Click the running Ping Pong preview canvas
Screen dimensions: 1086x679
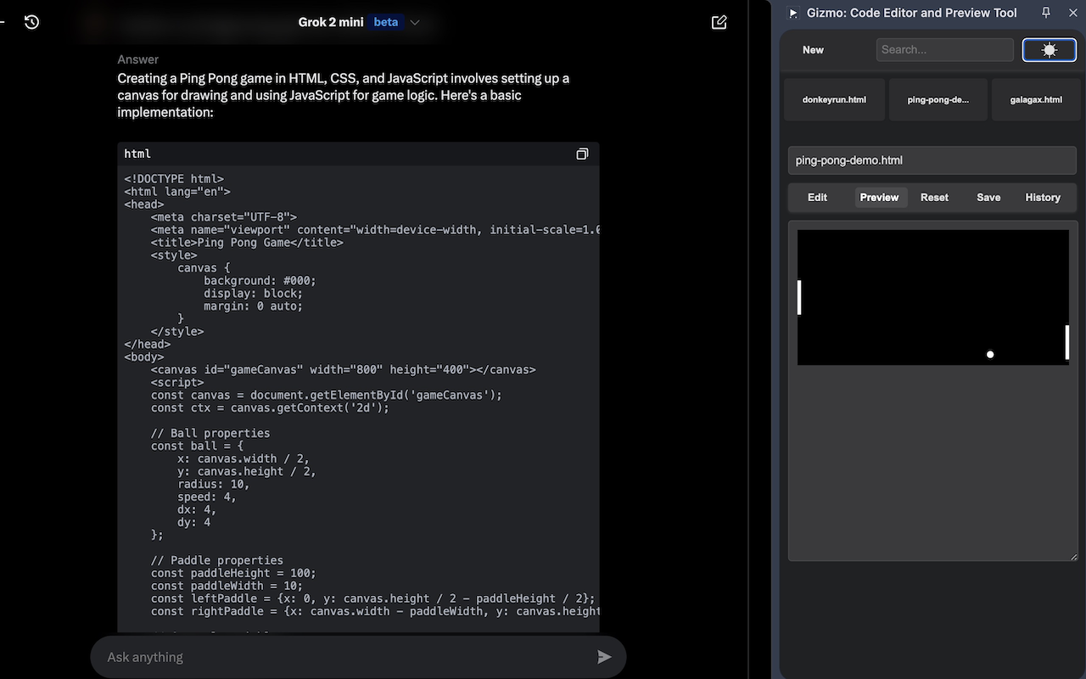point(933,297)
